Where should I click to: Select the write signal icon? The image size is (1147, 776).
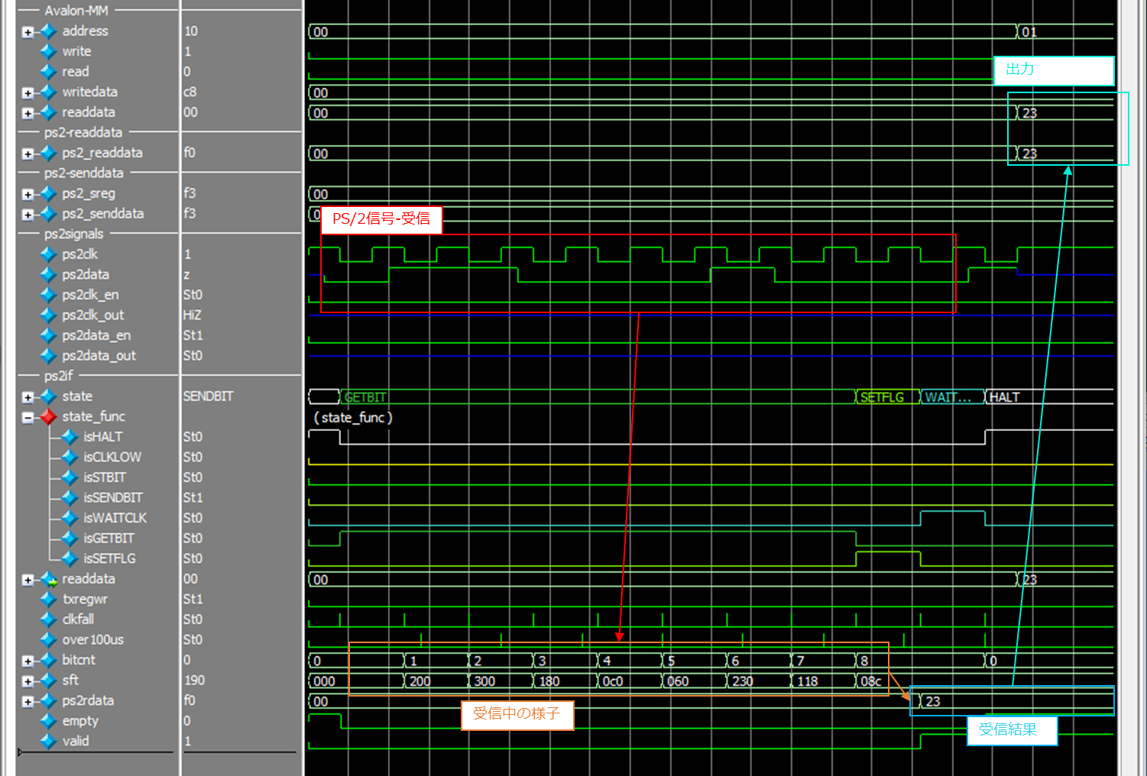tap(48, 51)
